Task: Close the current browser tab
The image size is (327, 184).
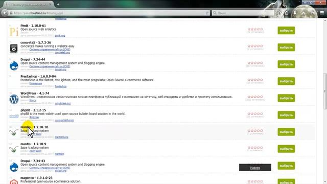Action: (50, 4)
